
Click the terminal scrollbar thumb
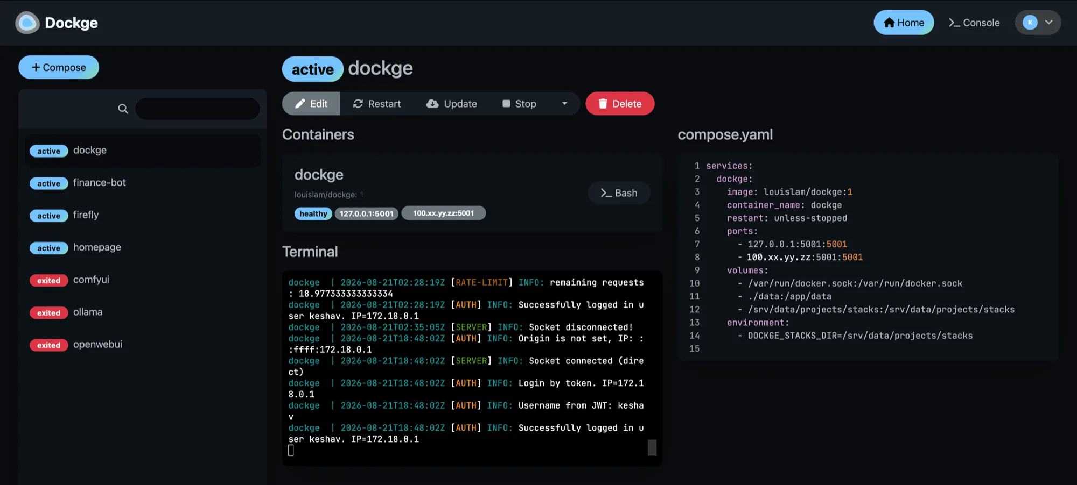coord(652,447)
